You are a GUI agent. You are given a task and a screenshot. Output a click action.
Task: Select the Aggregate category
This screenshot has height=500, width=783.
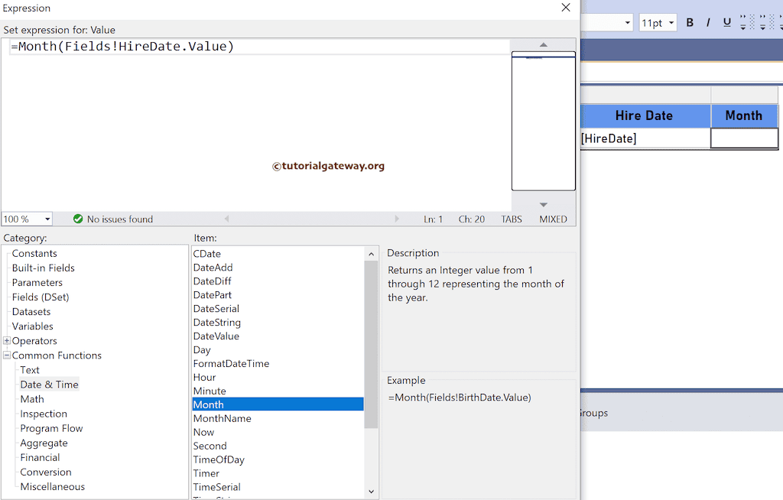[44, 443]
